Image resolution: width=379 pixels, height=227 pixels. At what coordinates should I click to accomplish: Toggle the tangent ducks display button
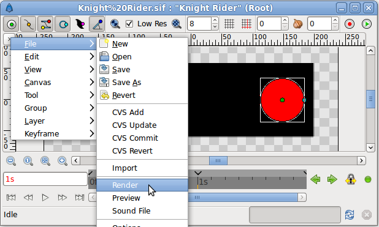(45, 24)
